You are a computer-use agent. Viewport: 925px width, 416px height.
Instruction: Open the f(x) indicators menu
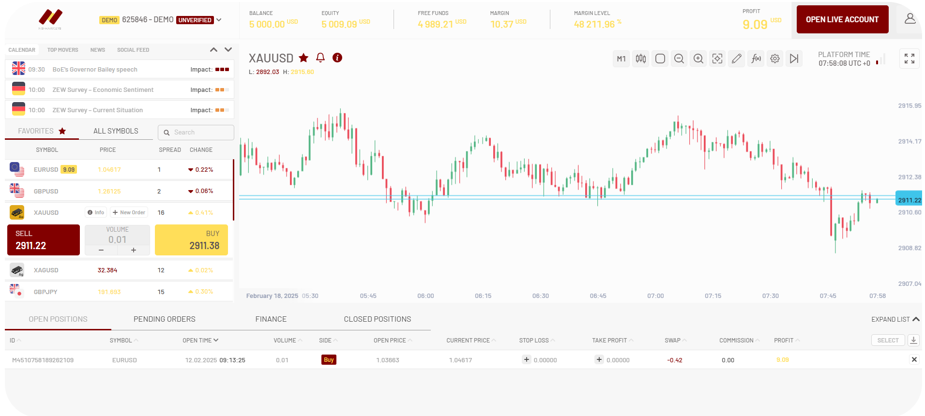(756, 59)
